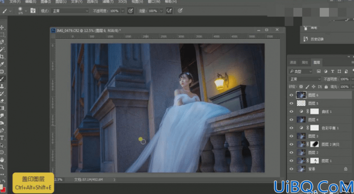Open the 图像(I) menu
This screenshot has height=194, width=354.
pos(46,2)
